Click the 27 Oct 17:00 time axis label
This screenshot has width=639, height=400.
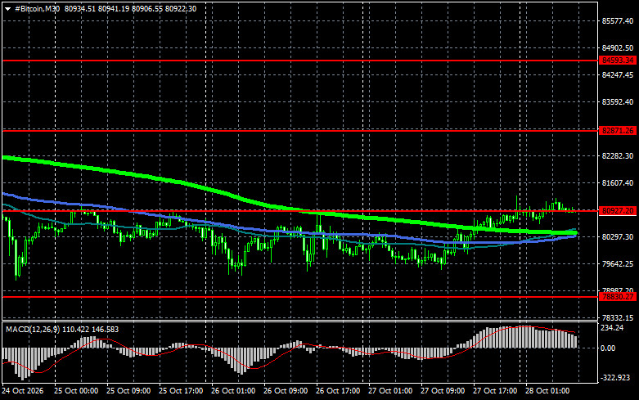tap(495, 391)
